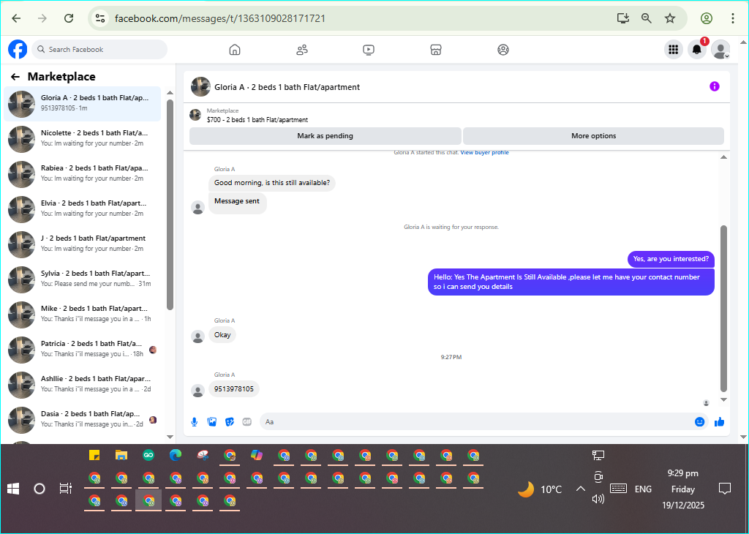Open Elvia conversation in list
Viewport: 749px width, 534px height.
83,209
